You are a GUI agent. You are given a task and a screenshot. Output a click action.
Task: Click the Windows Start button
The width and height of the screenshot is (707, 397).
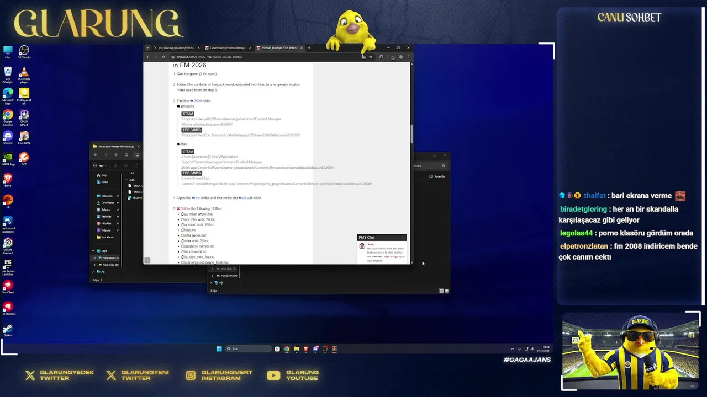219,348
